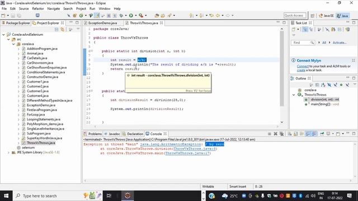Screen dimensions: 358x201
Task: Click Clear Console icon
Action: click(x=290, y=134)
